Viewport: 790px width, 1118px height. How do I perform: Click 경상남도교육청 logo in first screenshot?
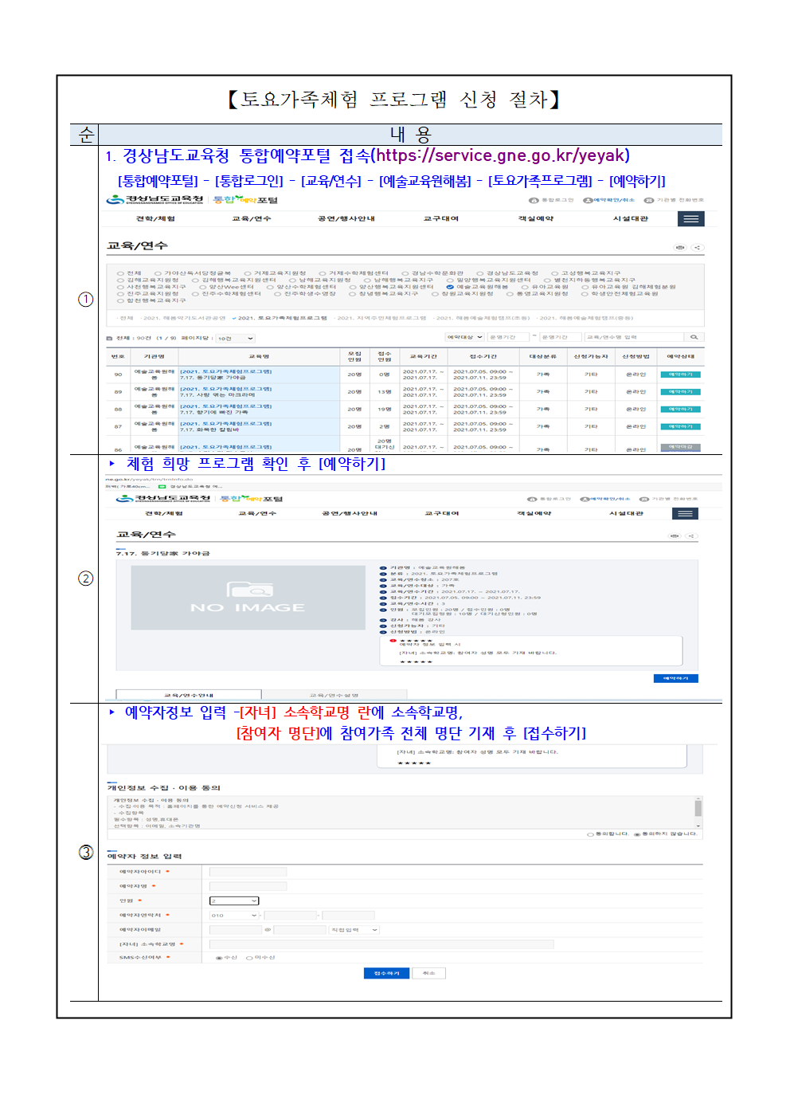[x=155, y=199]
